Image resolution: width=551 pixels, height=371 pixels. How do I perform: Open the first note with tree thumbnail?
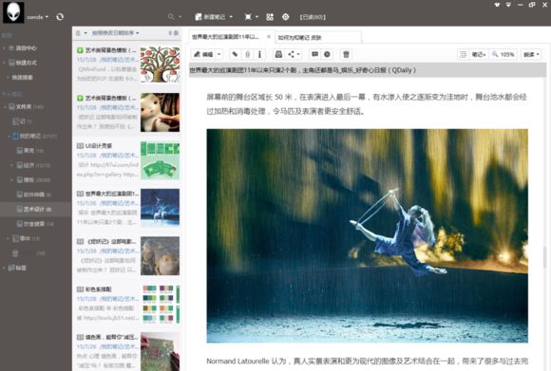(127, 65)
